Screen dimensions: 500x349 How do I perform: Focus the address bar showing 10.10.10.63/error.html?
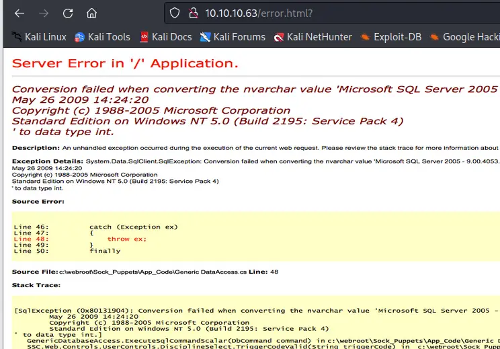coord(332,13)
